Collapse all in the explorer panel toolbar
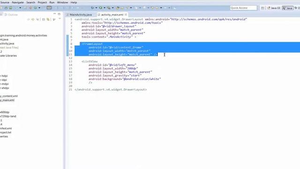 click(x=44, y=19)
